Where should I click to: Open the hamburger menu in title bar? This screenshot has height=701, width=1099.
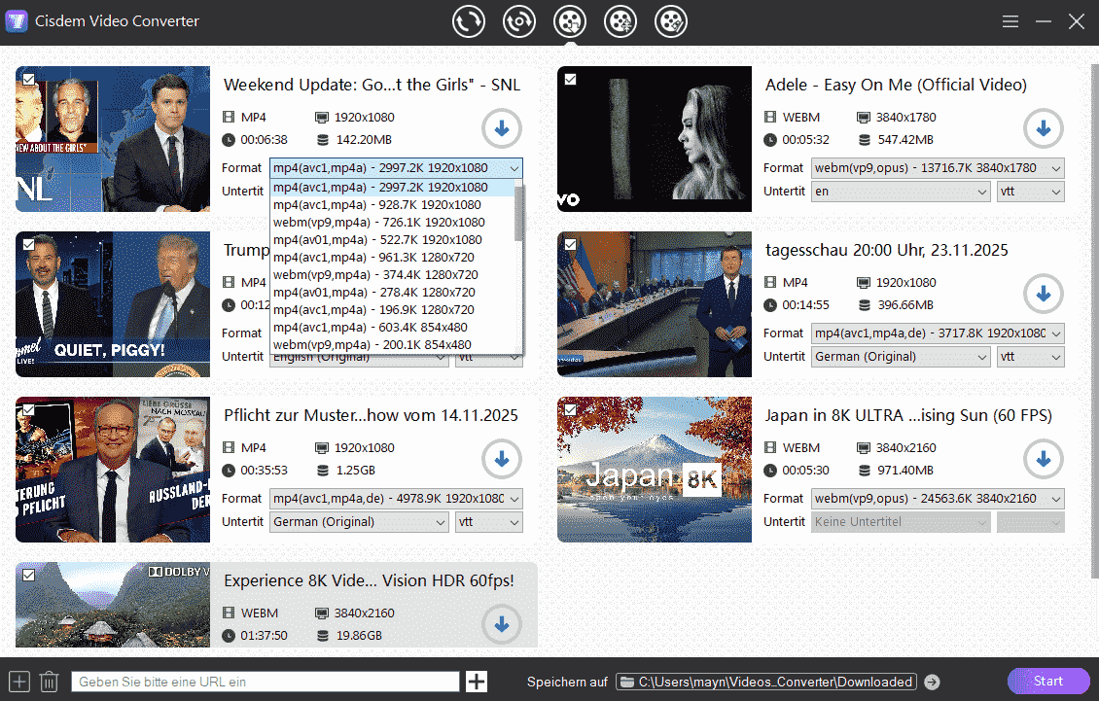(1010, 21)
